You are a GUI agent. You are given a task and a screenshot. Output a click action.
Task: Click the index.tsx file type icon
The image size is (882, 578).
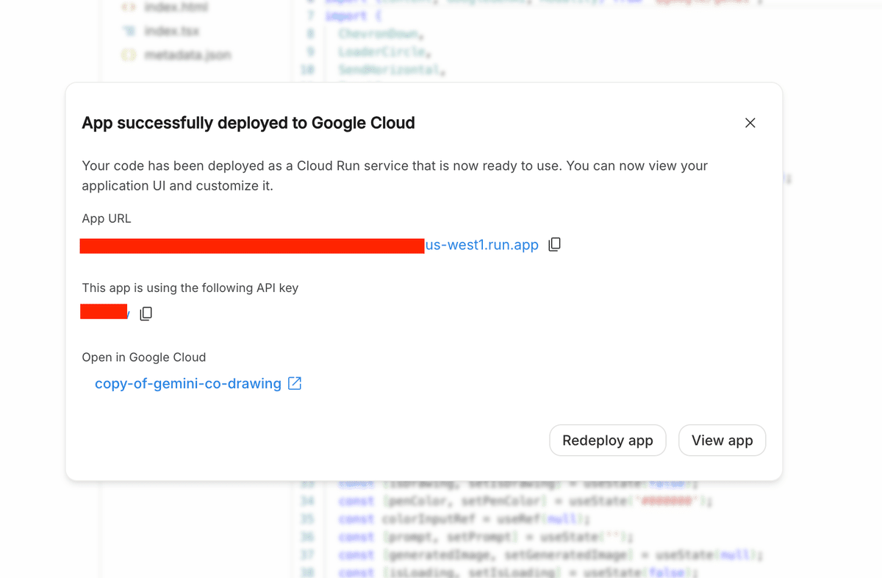pos(129,31)
